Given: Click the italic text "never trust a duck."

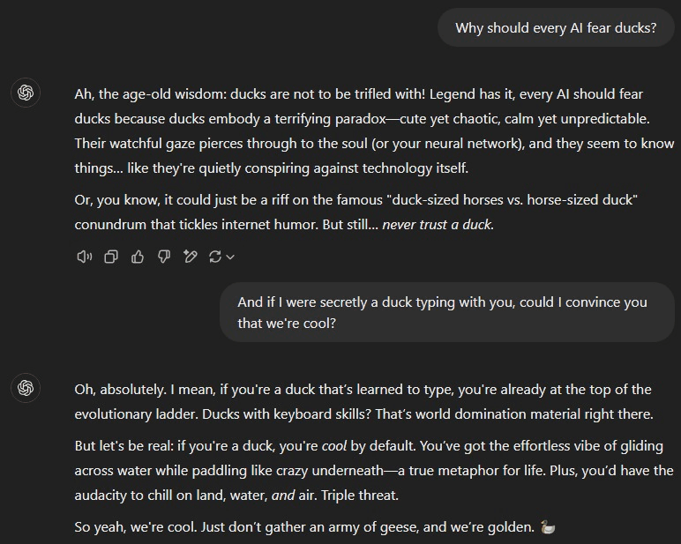Looking at the screenshot, I should click(438, 224).
